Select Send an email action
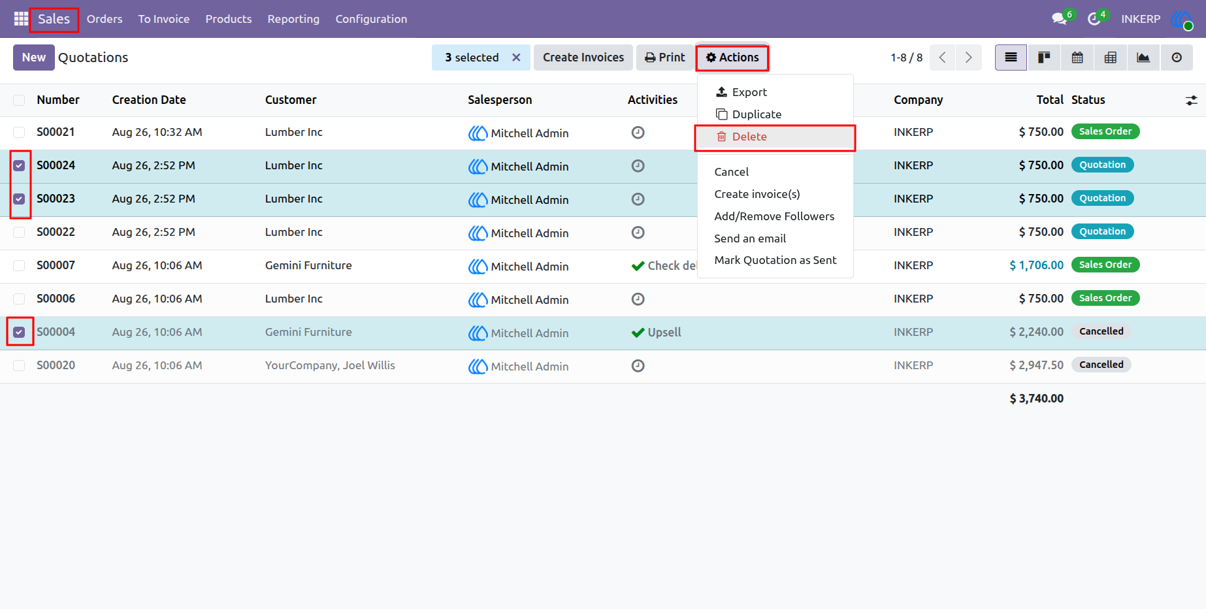This screenshot has height=609, width=1206. point(775,239)
